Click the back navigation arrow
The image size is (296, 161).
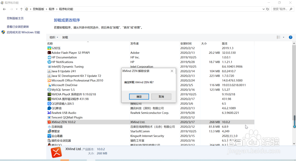point(4,9)
